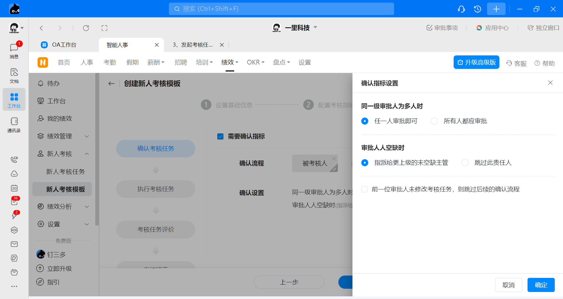Viewport: 563px width, 299px height.
Task: Open the 一里科技 organization dropdown
Action: 297,28
